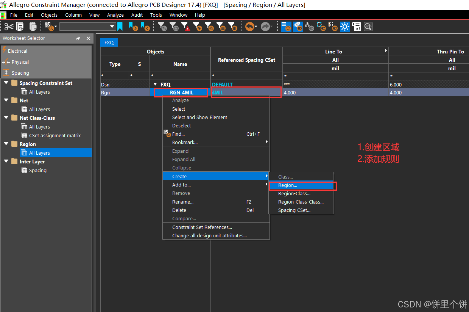Collapse the Net folder in tree
The width and height of the screenshot is (469, 312).
click(x=6, y=100)
